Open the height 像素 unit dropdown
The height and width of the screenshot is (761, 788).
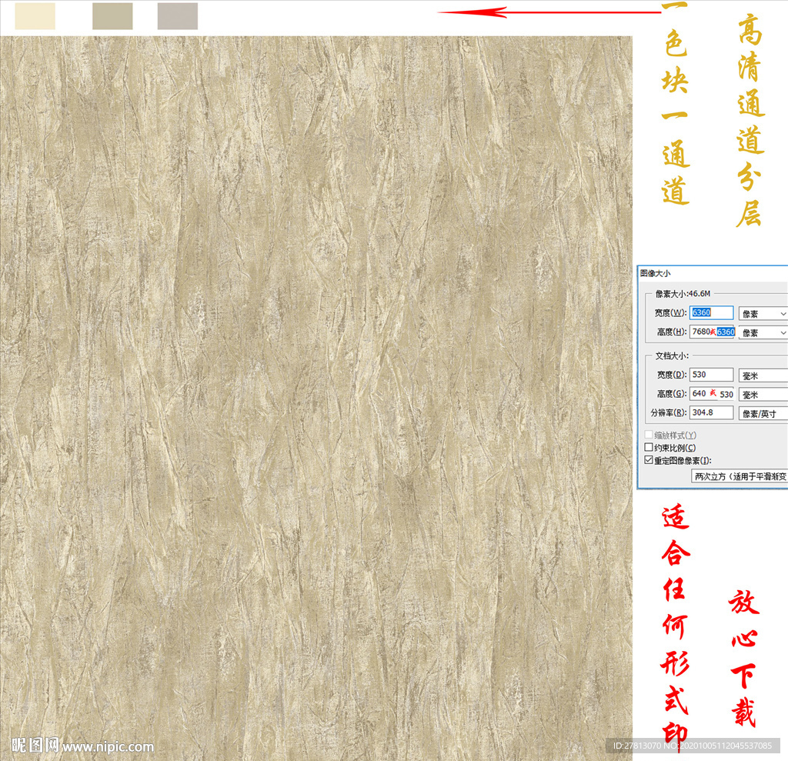tap(763, 332)
